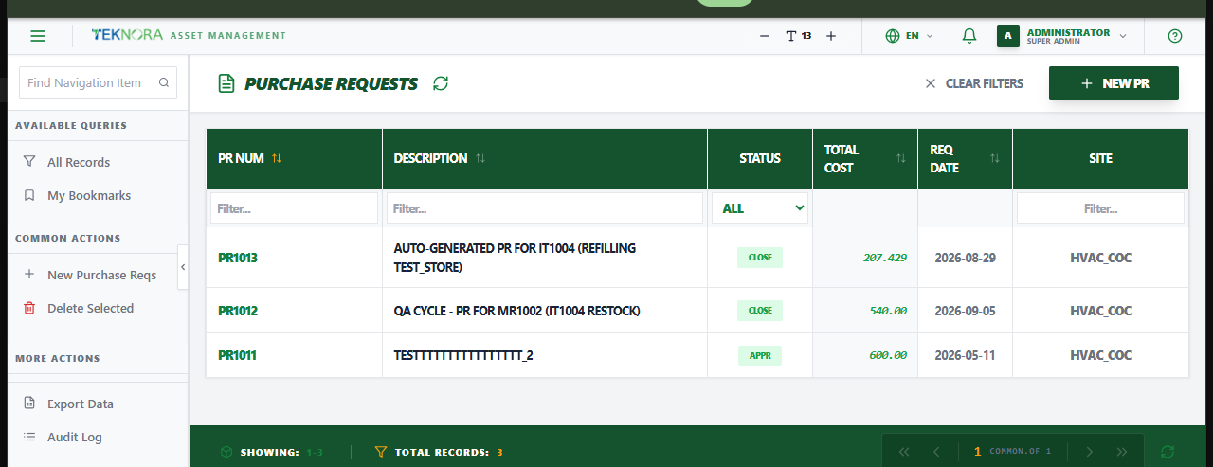
Task: Open purchase request PR1011
Action: tap(237, 355)
